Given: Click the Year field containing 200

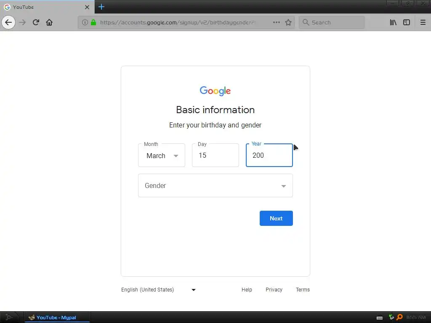Looking at the screenshot, I should [269, 155].
